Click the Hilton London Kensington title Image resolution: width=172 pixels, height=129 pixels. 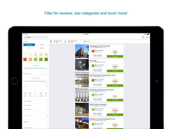(x=98, y=104)
